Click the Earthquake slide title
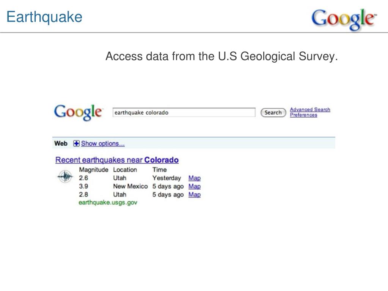This screenshot has height=291, width=388. (x=44, y=17)
